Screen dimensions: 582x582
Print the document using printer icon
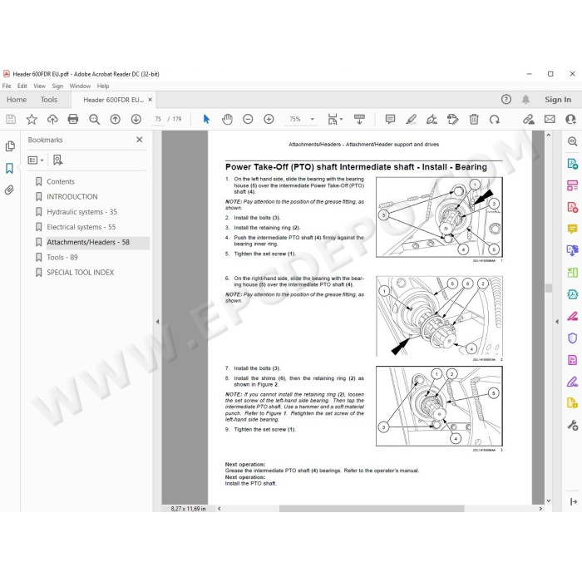[73, 119]
